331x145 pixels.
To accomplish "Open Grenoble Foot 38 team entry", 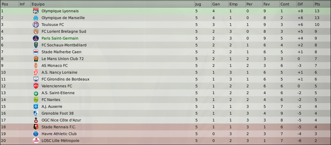I will click(58, 113).
